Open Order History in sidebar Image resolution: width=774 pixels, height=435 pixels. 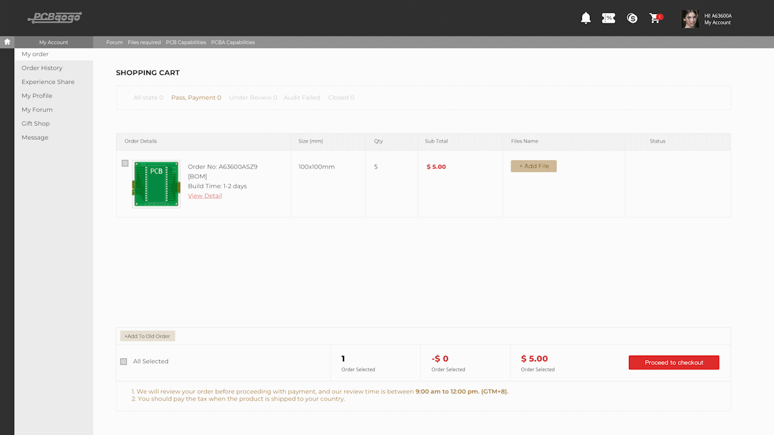[x=42, y=68]
